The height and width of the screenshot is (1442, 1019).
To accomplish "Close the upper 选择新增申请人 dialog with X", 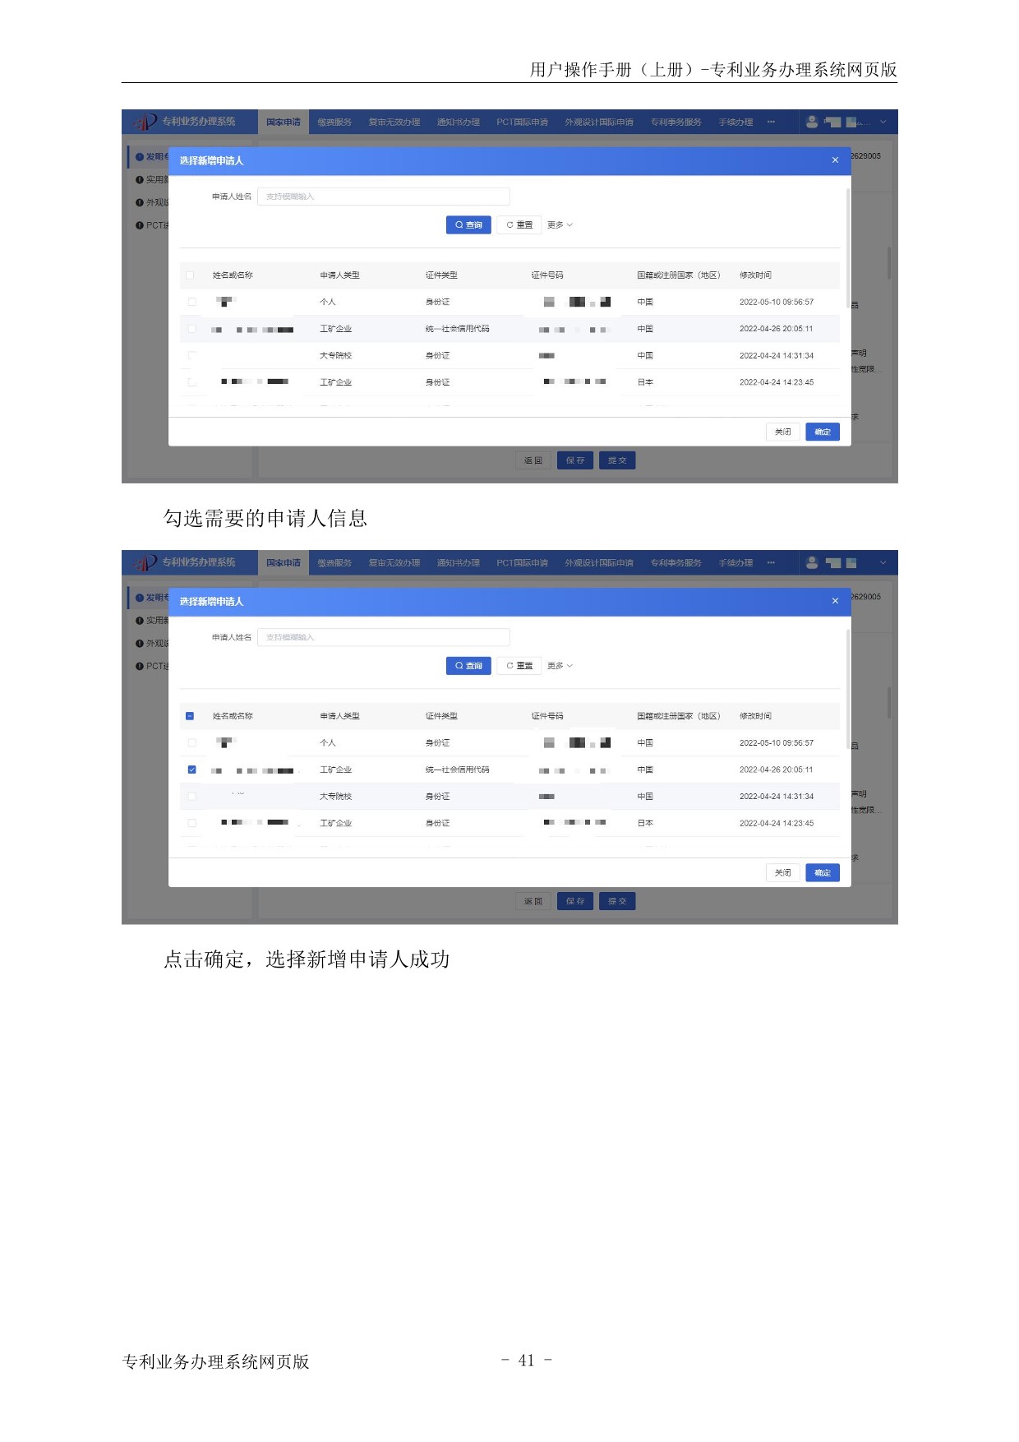I will coord(835,160).
